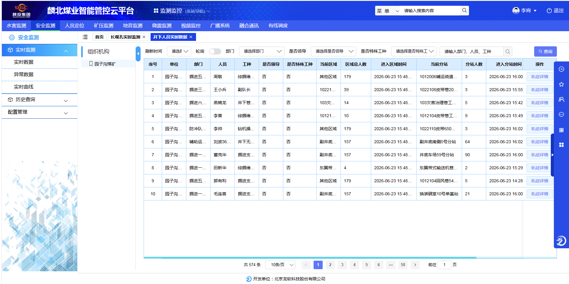Open the 系统导航 dropdown arrow
Viewport: 569px width, 284px height.
click(x=208, y=11)
